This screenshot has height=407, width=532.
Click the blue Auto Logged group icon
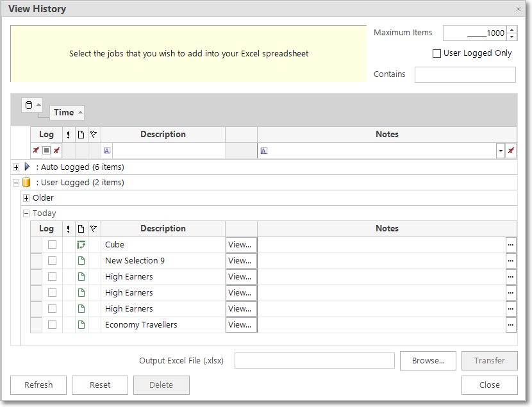[x=27, y=167]
